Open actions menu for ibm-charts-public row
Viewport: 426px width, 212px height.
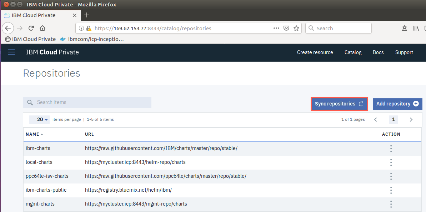tap(391, 190)
